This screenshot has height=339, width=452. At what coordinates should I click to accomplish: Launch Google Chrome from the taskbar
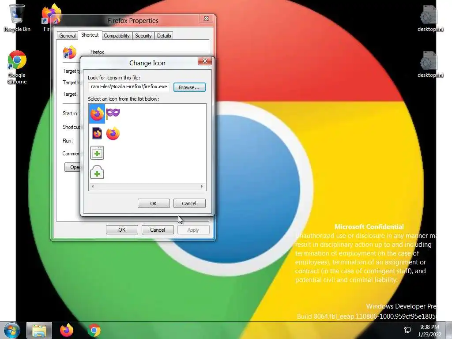point(94,330)
